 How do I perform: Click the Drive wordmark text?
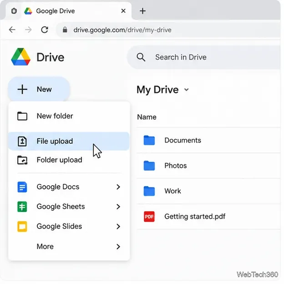click(x=51, y=57)
